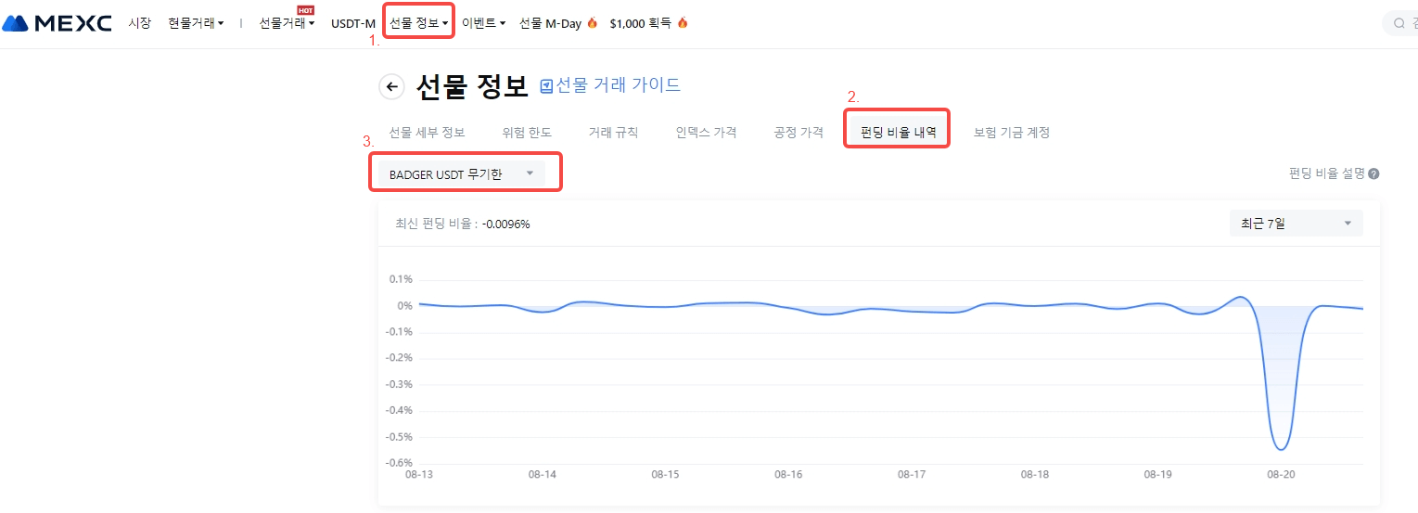
Task: Open the 이벤트 dropdown menu
Action: pos(483,23)
